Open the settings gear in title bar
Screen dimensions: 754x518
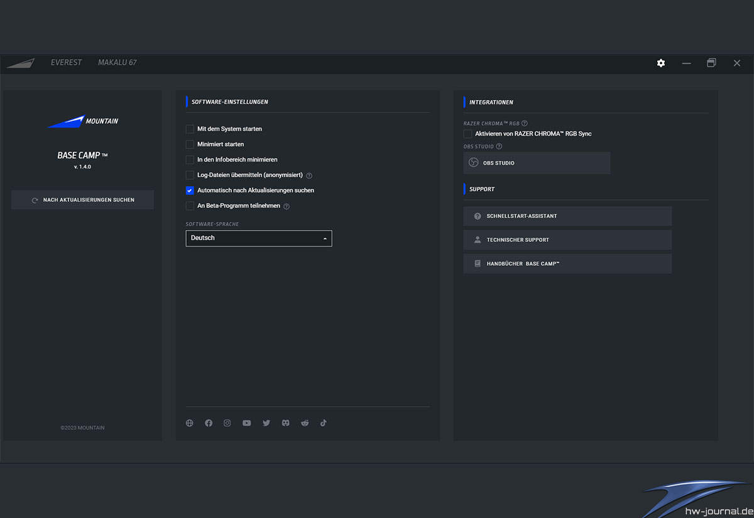coord(661,63)
